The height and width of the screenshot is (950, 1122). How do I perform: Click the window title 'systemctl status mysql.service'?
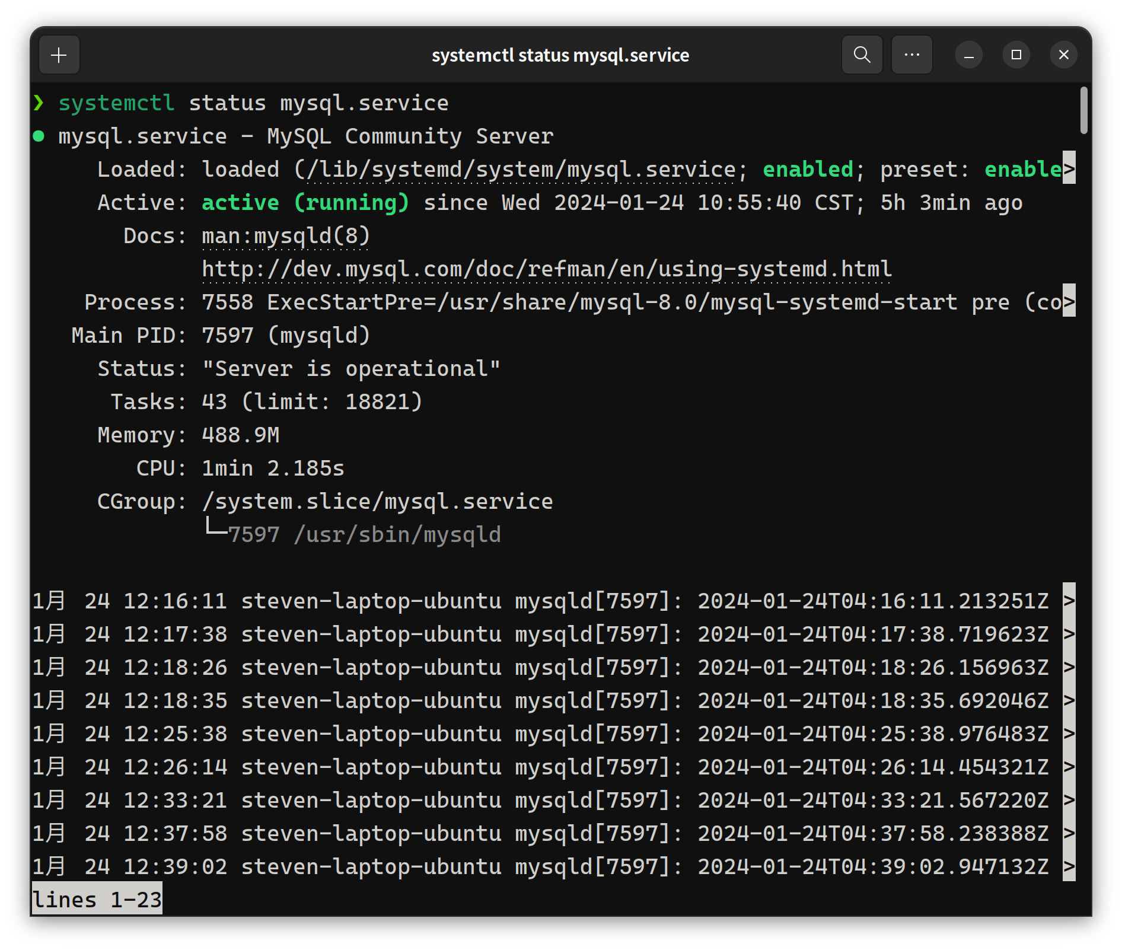pyautogui.click(x=560, y=55)
